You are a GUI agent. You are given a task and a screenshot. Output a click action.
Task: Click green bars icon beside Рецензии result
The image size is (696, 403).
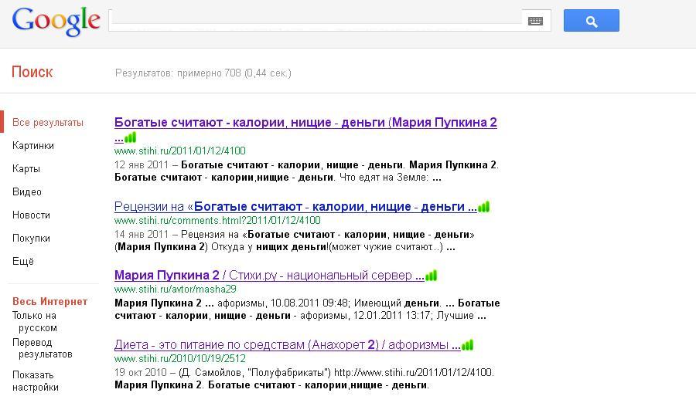click(484, 207)
